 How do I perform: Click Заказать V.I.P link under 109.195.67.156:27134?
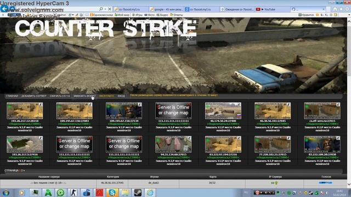click(124, 129)
